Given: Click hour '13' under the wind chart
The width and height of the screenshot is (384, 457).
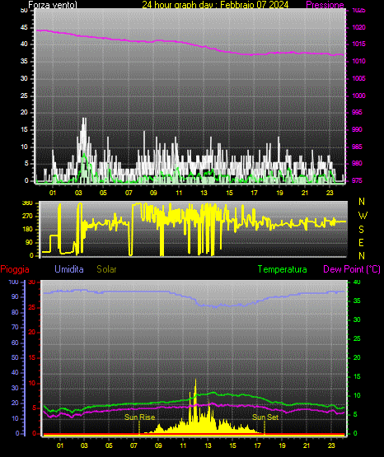Looking at the screenshot, I should click(x=204, y=193).
